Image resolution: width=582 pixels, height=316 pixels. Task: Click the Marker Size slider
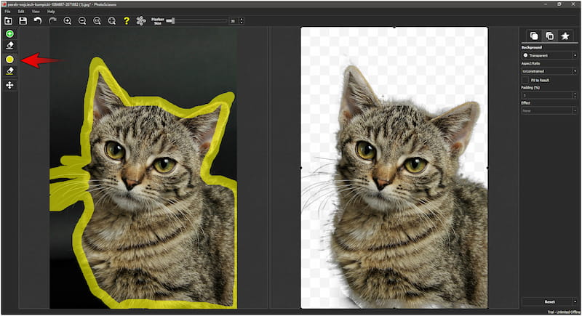(196, 21)
